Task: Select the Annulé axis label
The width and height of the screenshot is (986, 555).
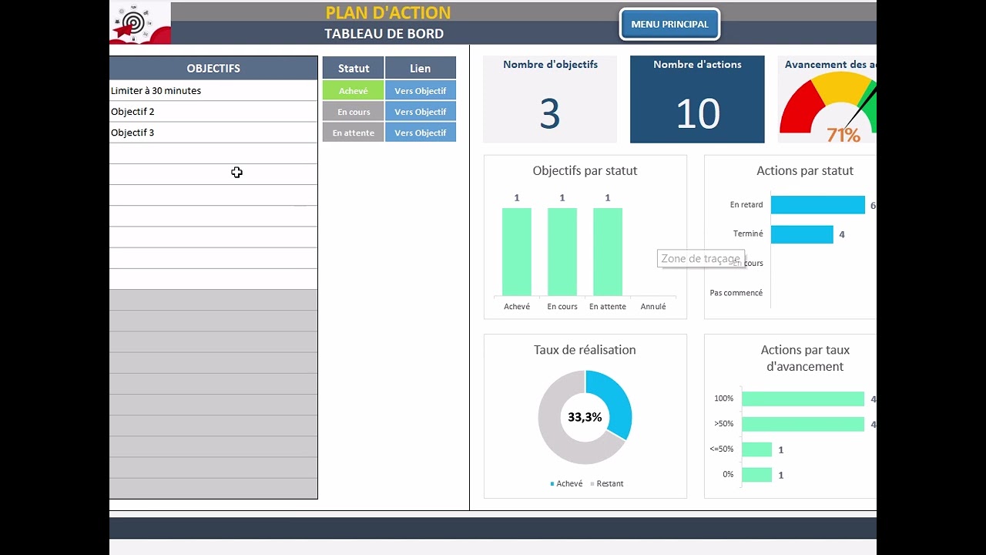Action: click(653, 307)
